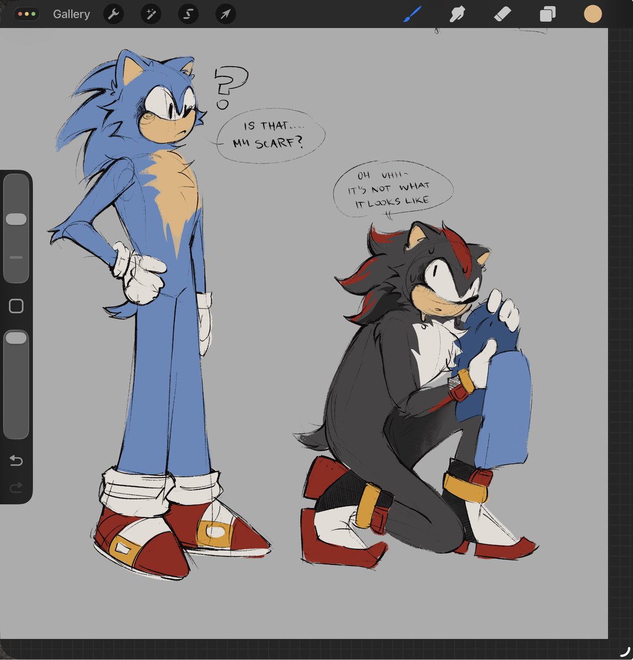
Task: Open the Actions wrench menu
Action: click(x=114, y=14)
